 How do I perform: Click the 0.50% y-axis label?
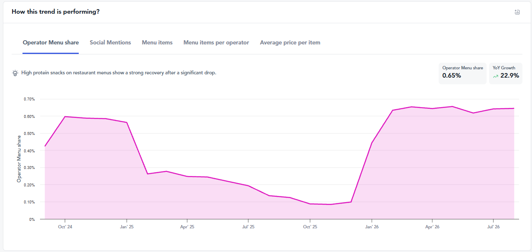[x=29, y=133]
